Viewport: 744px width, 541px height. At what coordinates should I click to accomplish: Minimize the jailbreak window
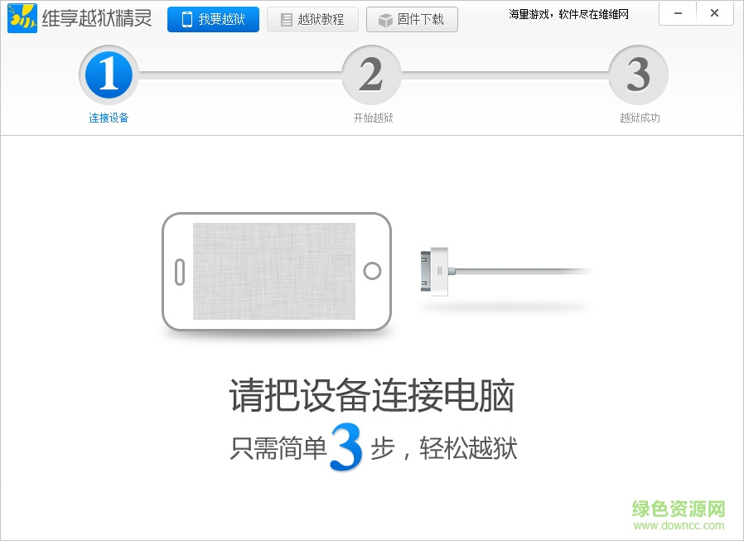pyautogui.click(x=678, y=13)
